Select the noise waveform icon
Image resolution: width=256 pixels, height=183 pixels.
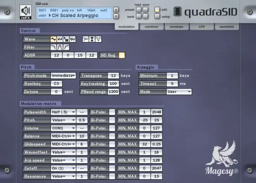[x=73, y=39]
